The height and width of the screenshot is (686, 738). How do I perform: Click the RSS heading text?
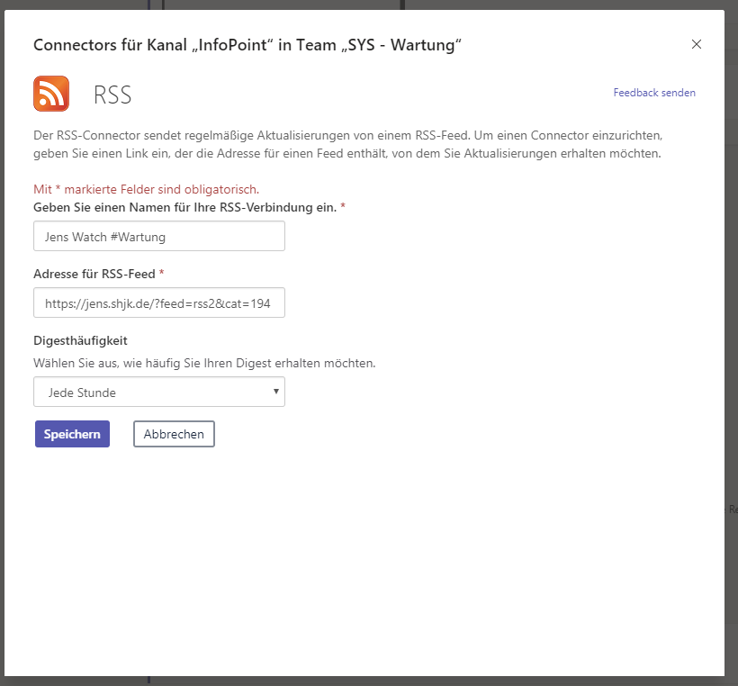(x=112, y=95)
